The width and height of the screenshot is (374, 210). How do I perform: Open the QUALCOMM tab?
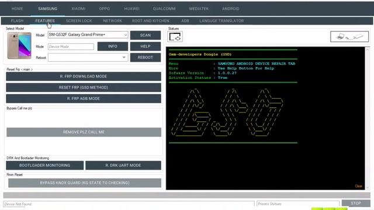tap(164, 9)
